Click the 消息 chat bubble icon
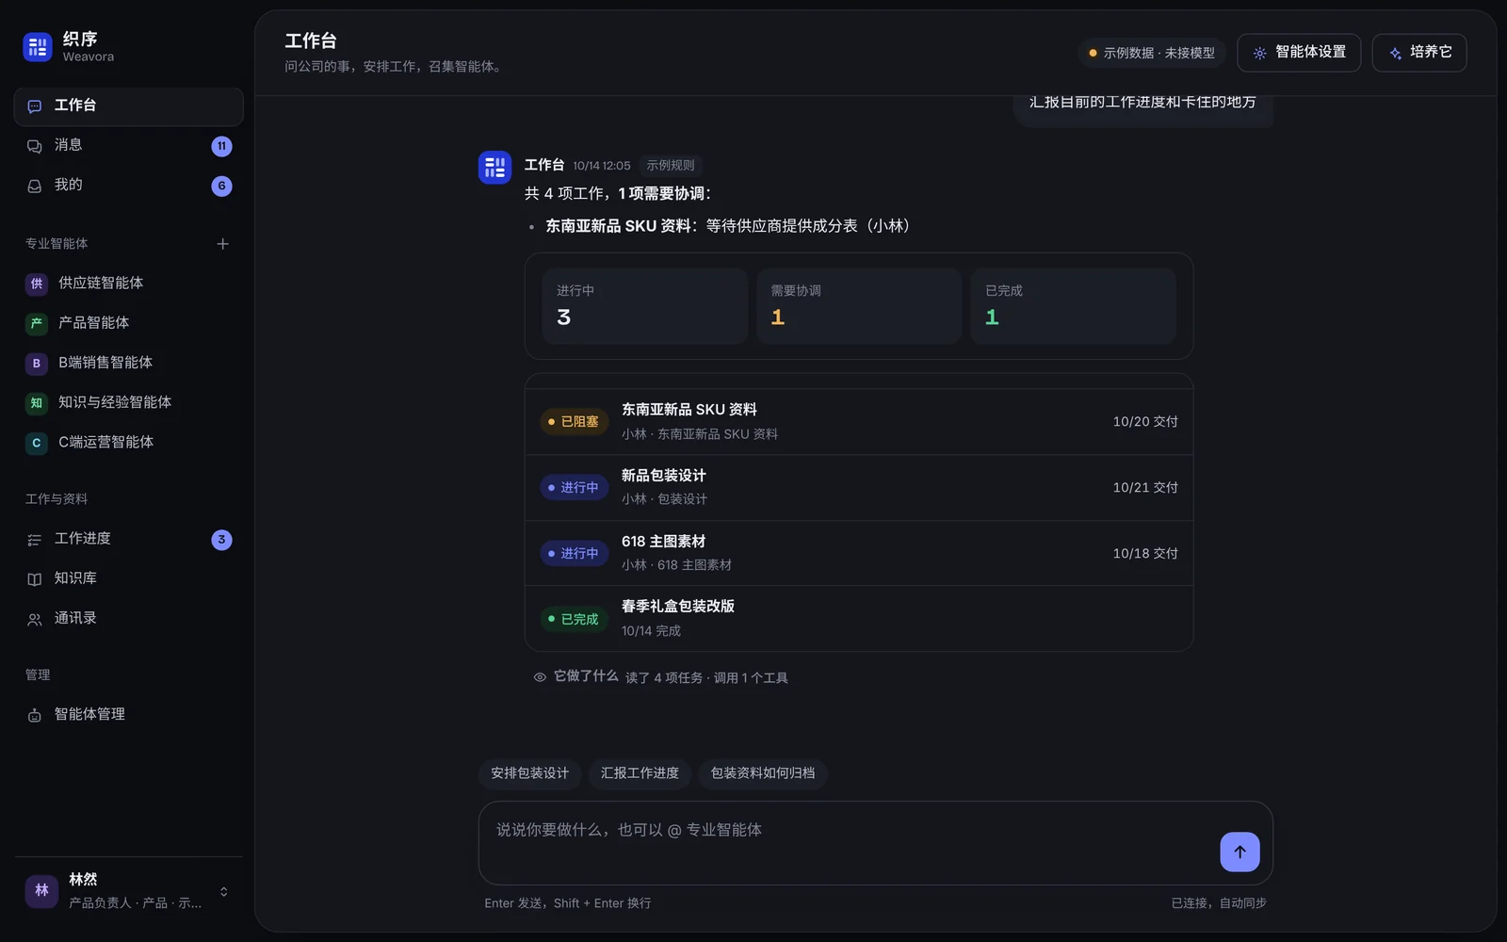 coord(35,146)
